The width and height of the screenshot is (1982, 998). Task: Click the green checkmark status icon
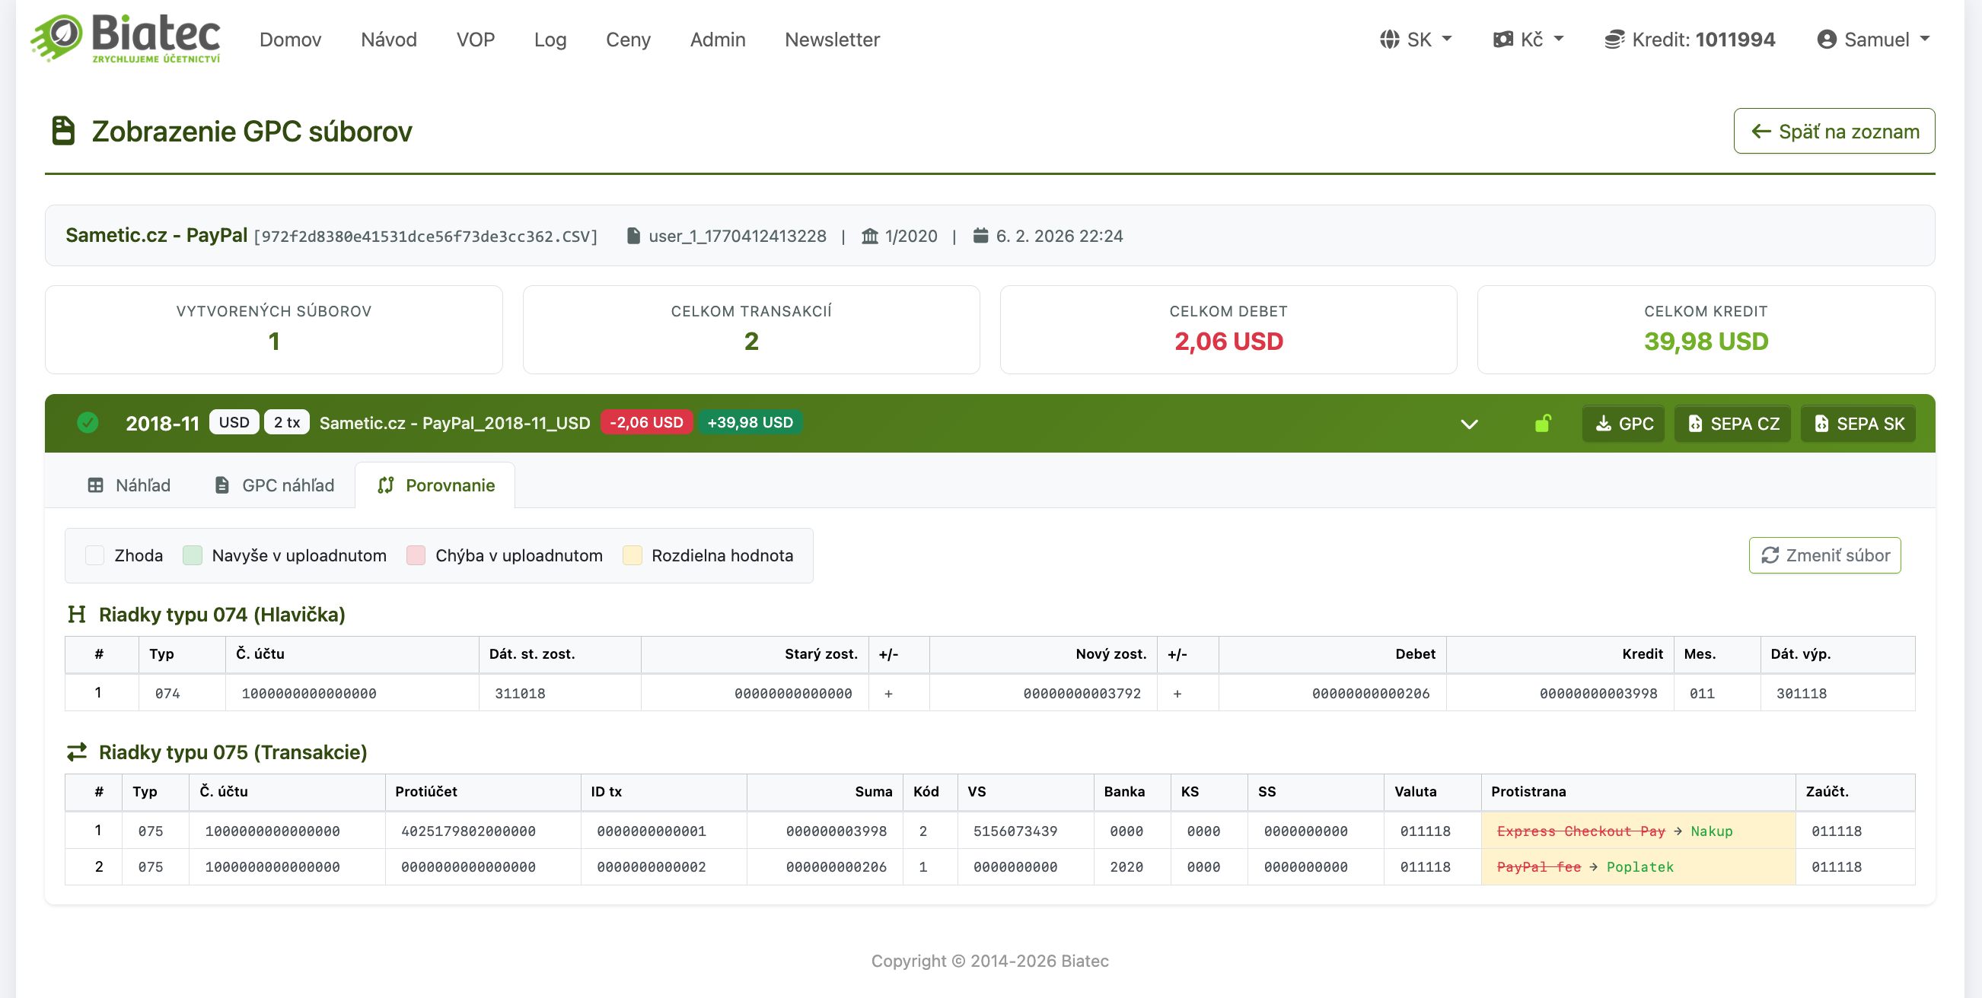88,423
